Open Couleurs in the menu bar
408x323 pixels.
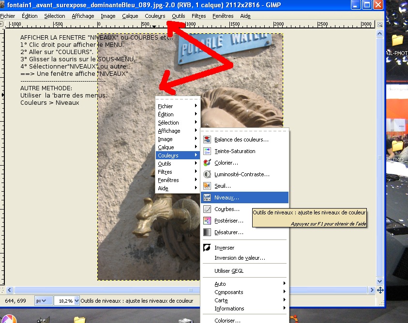click(x=155, y=16)
